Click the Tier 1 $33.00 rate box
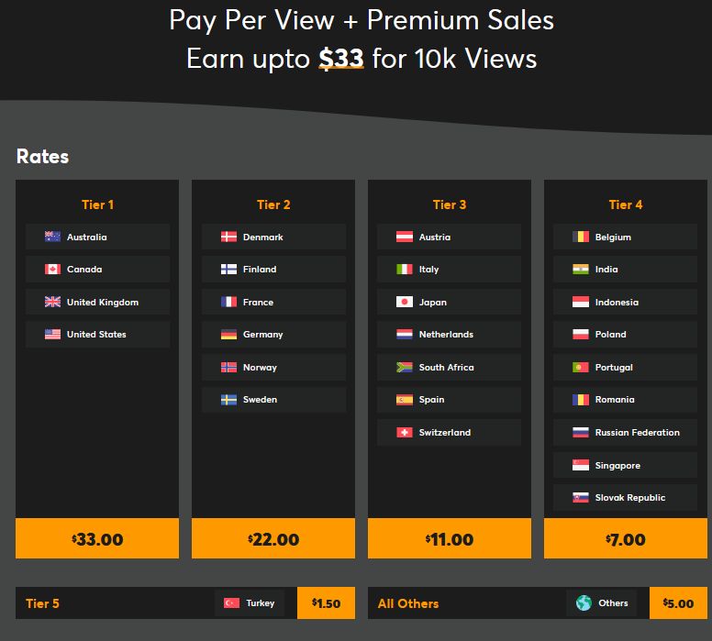The height and width of the screenshot is (641, 712). tap(97, 538)
